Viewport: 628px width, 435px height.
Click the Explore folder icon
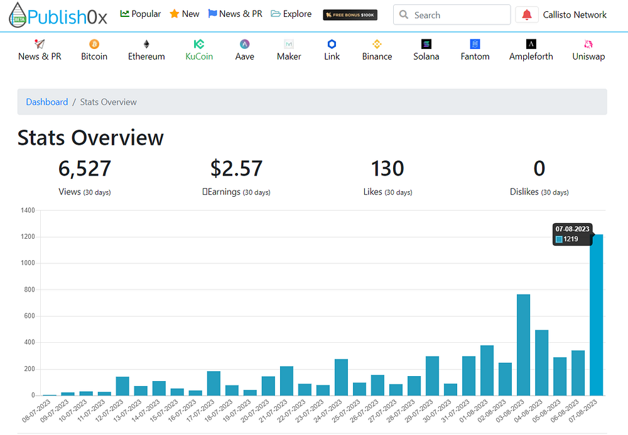pyautogui.click(x=276, y=14)
